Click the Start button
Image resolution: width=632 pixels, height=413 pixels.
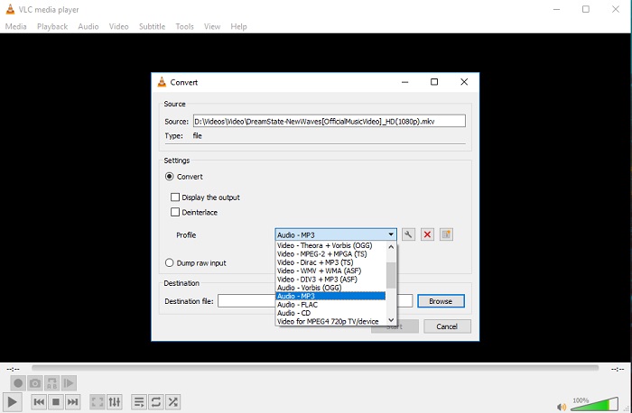[x=395, y=326]
